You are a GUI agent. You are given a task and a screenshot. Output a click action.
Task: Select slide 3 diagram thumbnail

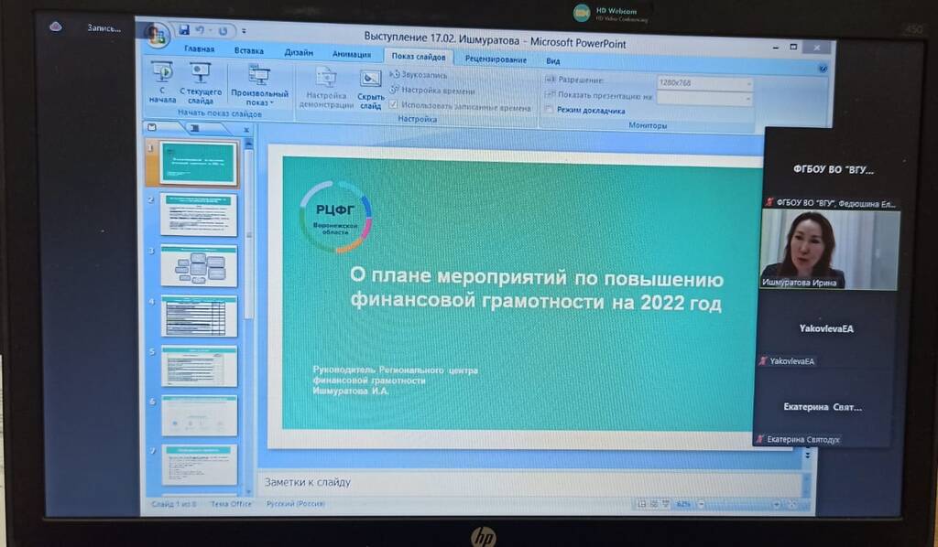tap(199, 266)
